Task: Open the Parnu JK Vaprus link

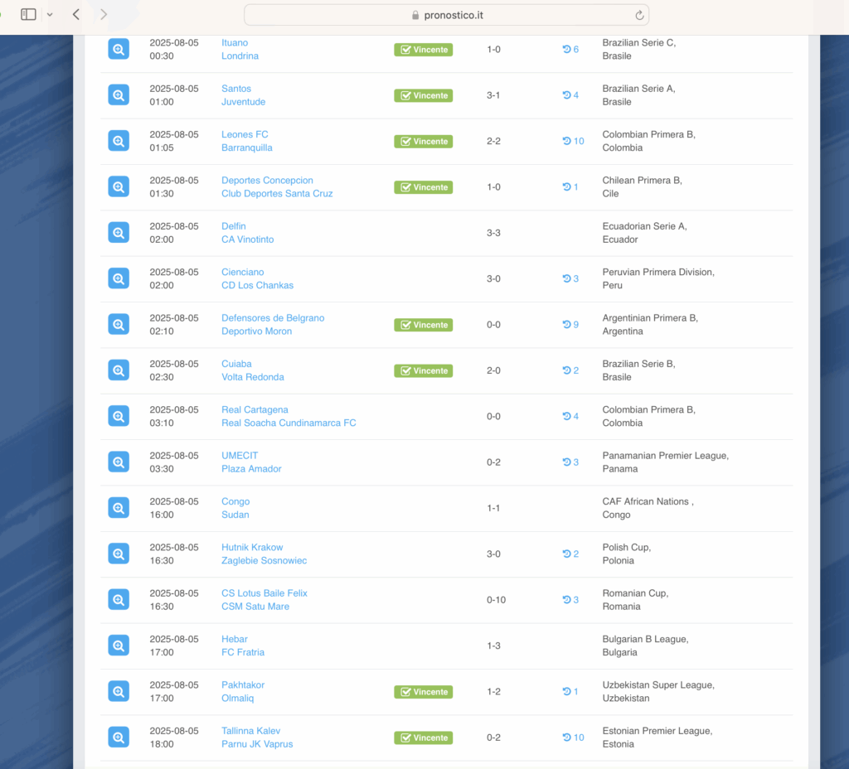Action: pos(257,744)
